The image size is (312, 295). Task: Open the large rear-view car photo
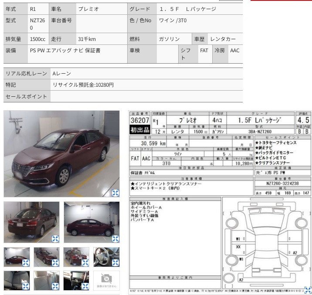(x=31, y=222)
